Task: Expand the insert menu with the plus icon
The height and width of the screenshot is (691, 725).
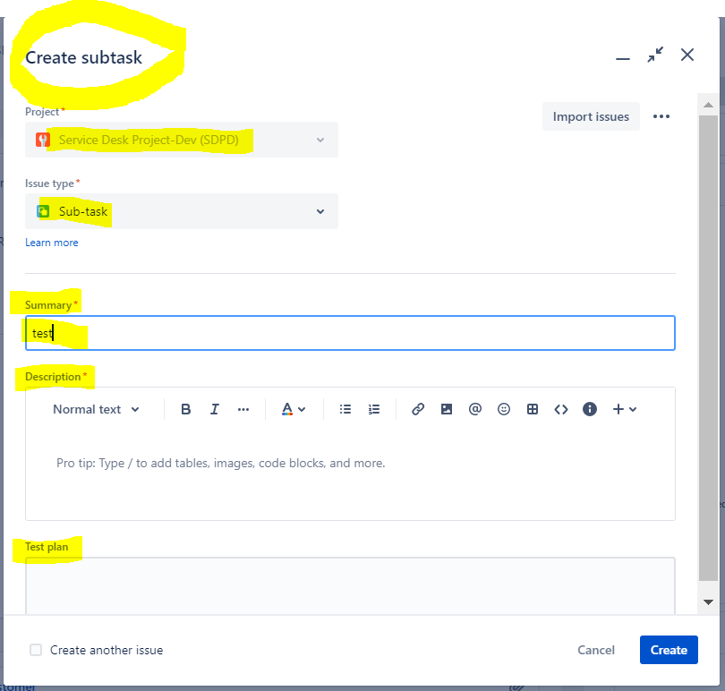Action: click(621, 409)
